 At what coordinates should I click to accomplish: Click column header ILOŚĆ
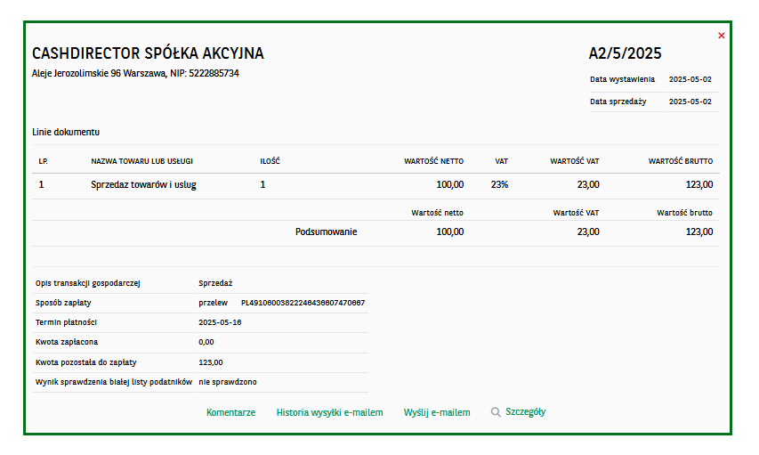pos(270,161)
